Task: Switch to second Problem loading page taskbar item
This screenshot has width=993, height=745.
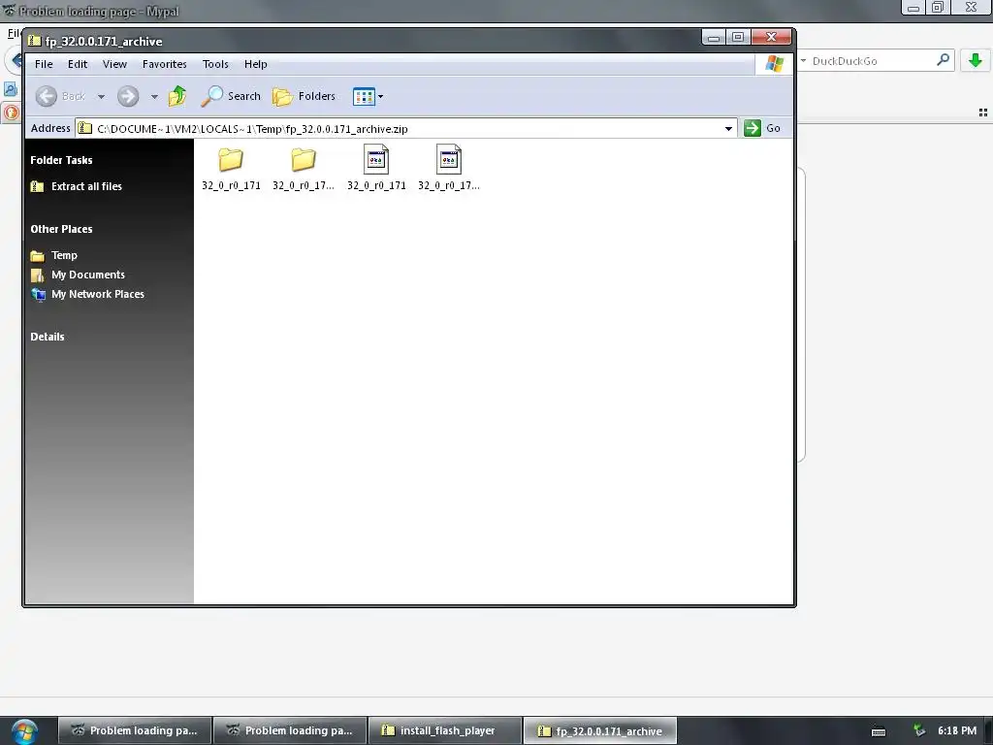Action: point(290,730)
